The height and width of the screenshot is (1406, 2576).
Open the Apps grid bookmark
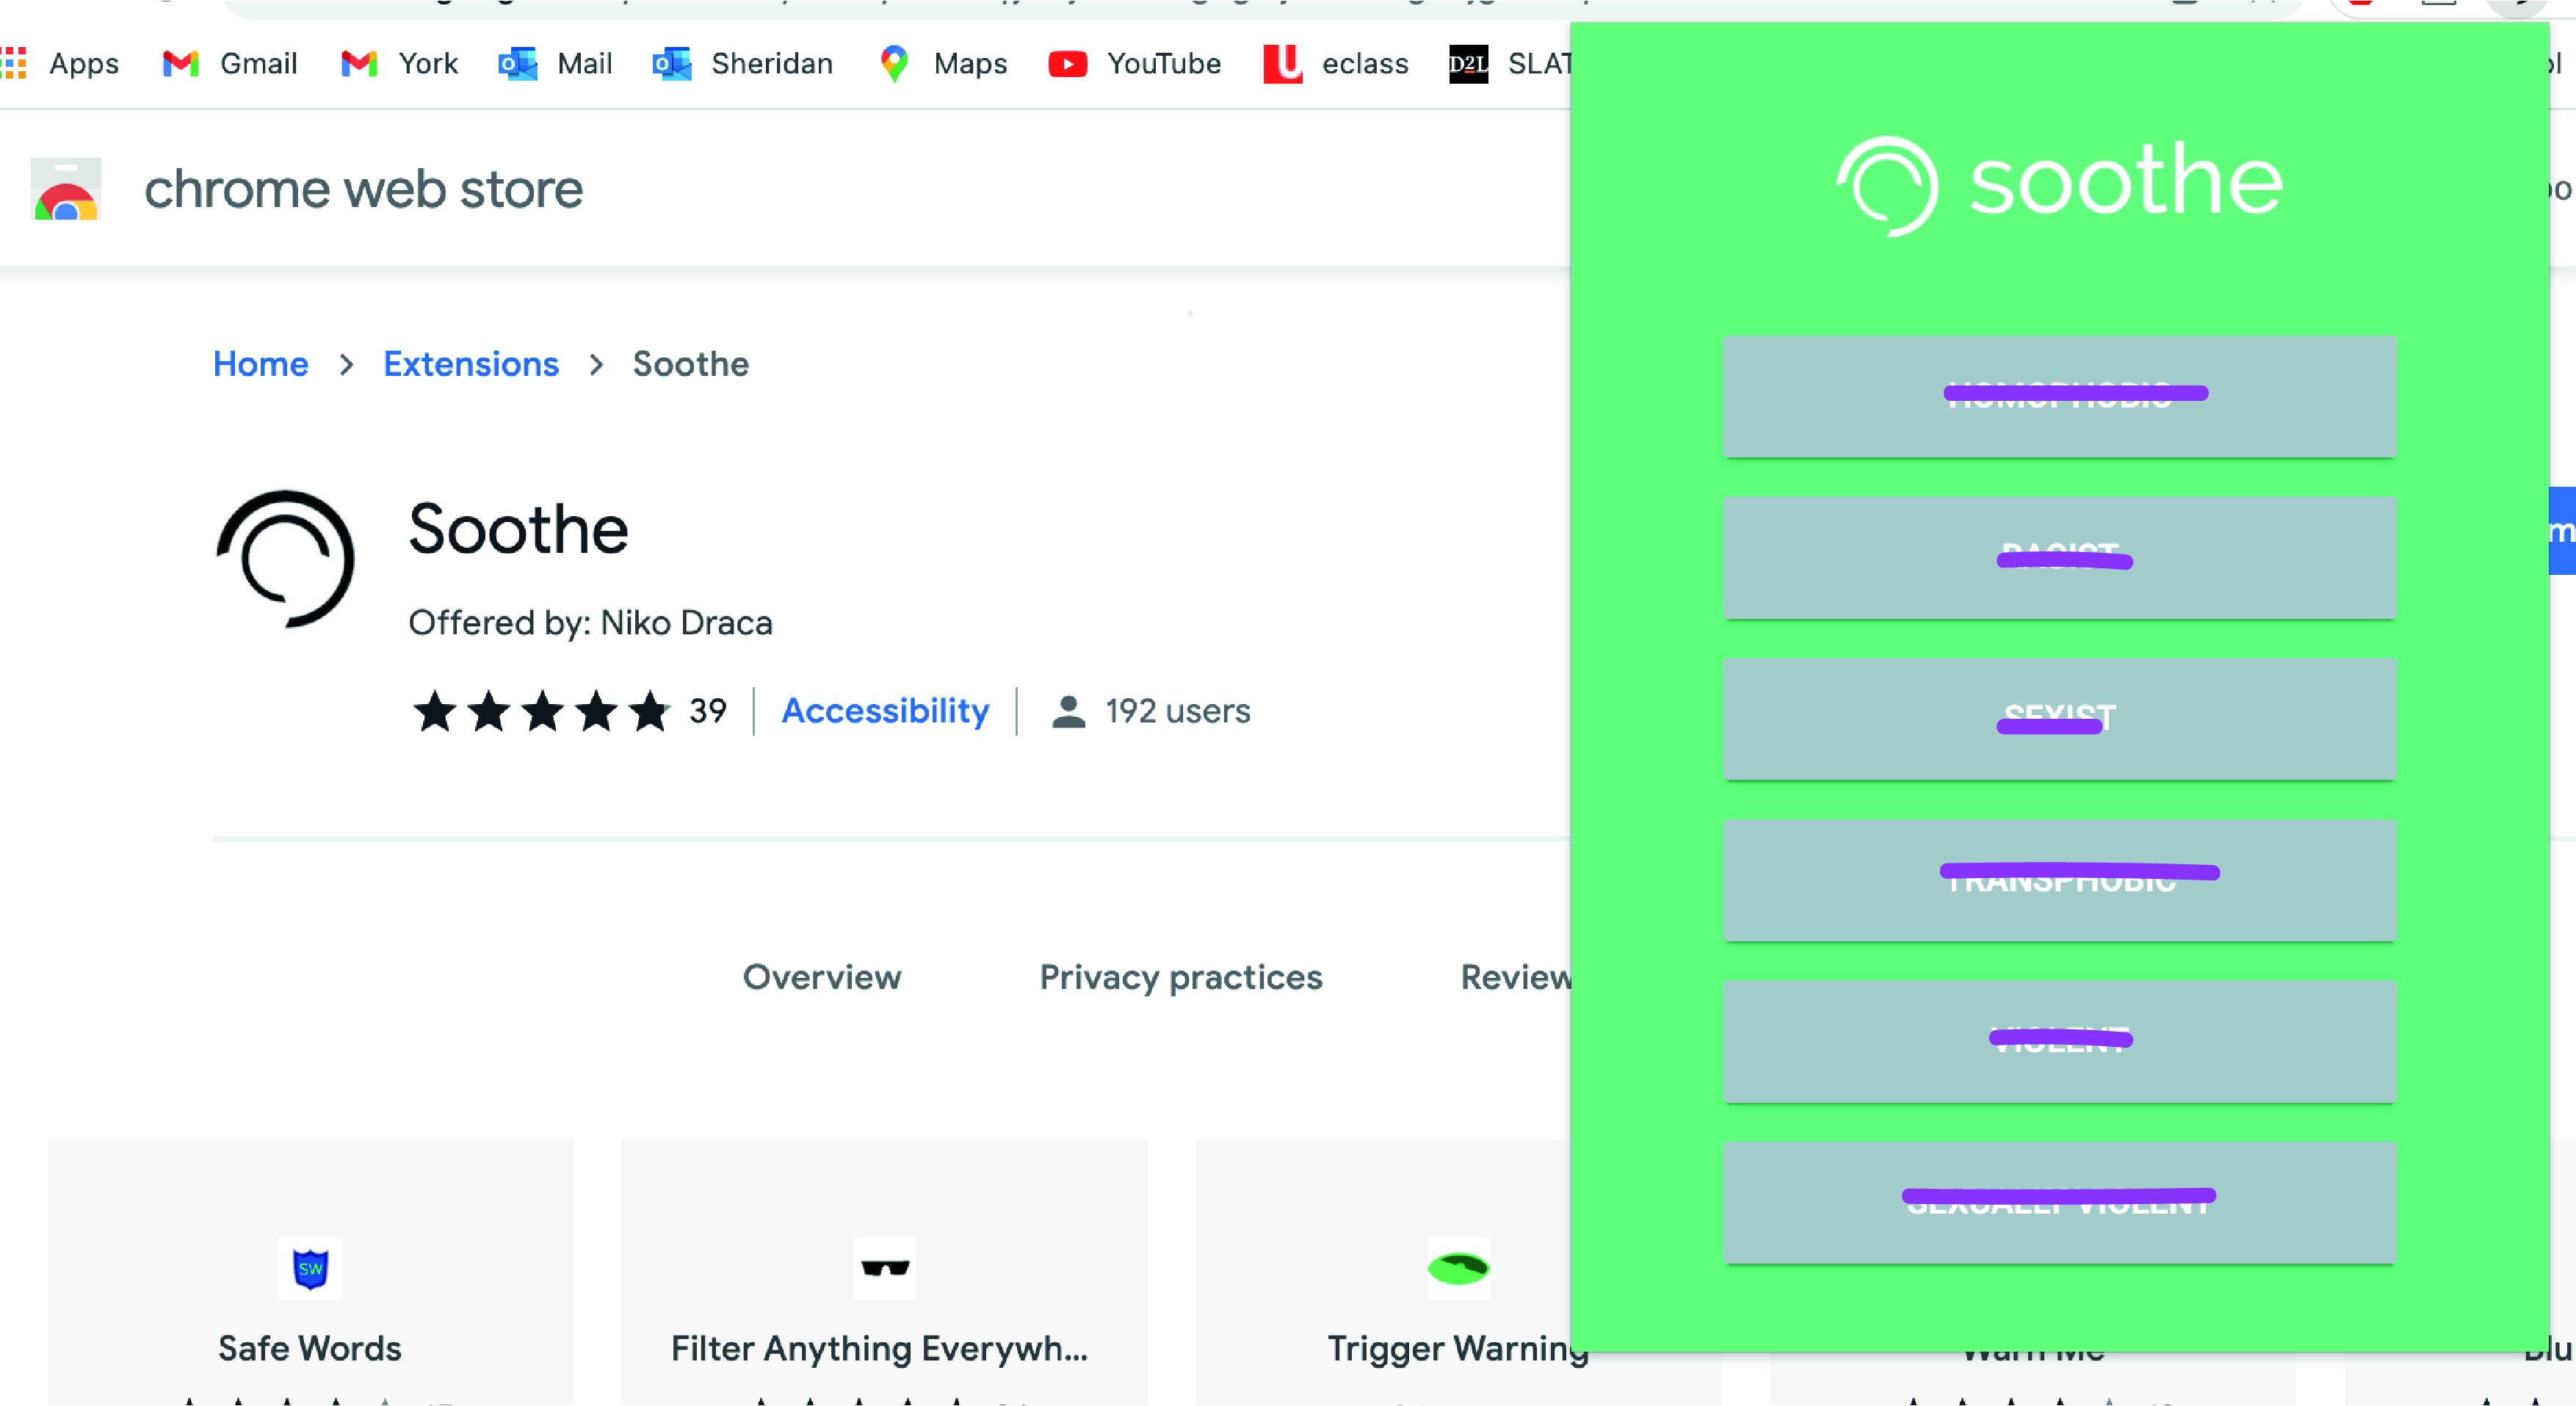tap(60, 64)
